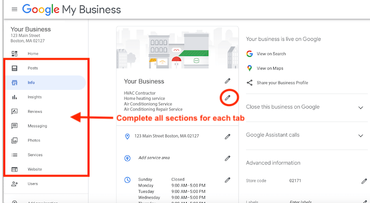The width and height of the screenshot is (370, 203).
Task: Click the Photos sidebar icon
Action: (14, 141)
